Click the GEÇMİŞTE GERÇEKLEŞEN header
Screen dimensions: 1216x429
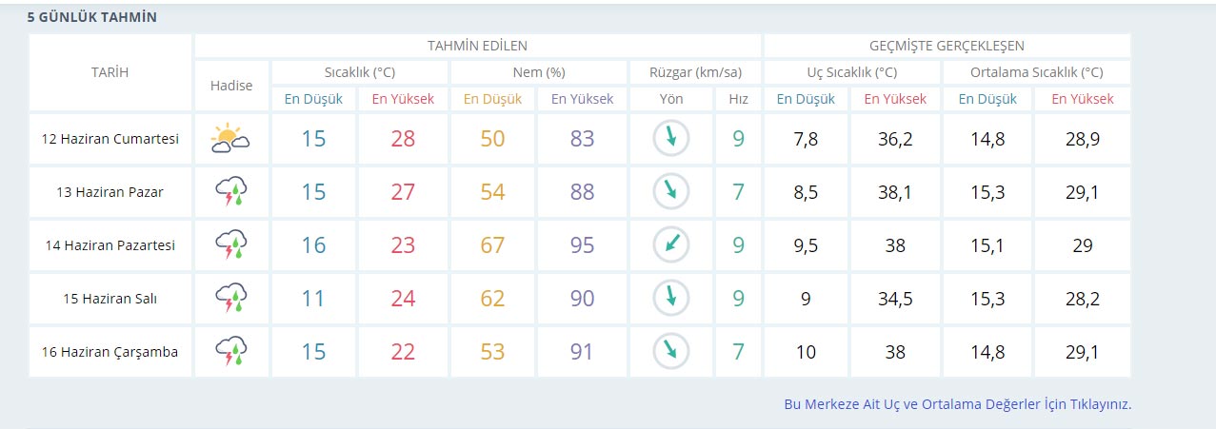pyautogui.click(x=947, y=46)
